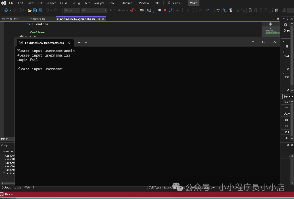Switch to the winextra.inc tab
The width and height of the screenshot is (294, 199).
38,19
